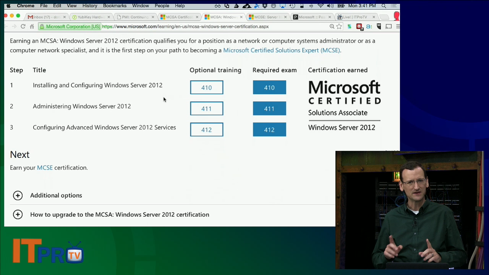489x275 pixels.
Task: Reload the current page
Action: 23,26
